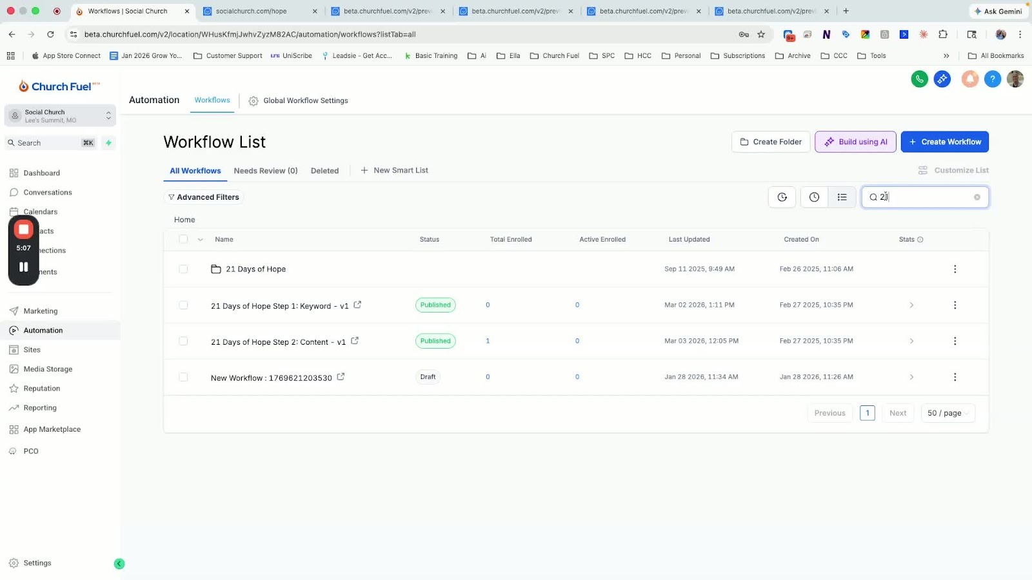Image resolution: width=1032 pixels, height=580 pixels.
Task: Click the outlined clock icon button
Action: [x=814, y=197]
